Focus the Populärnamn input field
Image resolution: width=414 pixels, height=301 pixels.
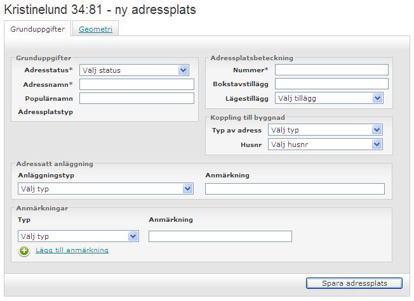[137, 98]
